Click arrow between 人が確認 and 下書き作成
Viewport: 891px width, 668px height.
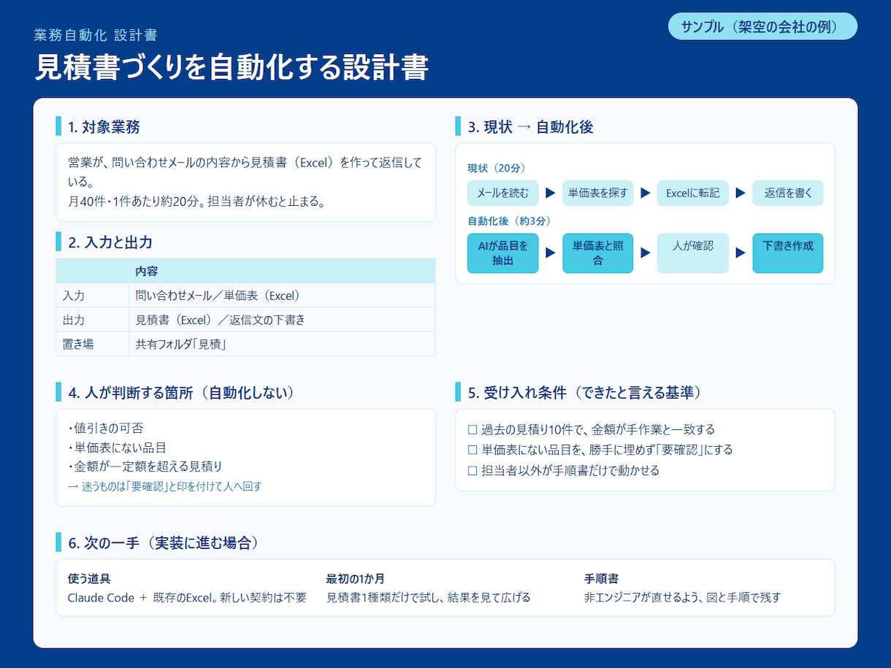point(741,253)
